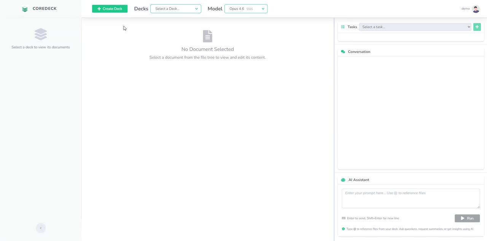Click the AI Assistant robot icon
This screenshot has height=241, width=487.
tap(343, 180)
